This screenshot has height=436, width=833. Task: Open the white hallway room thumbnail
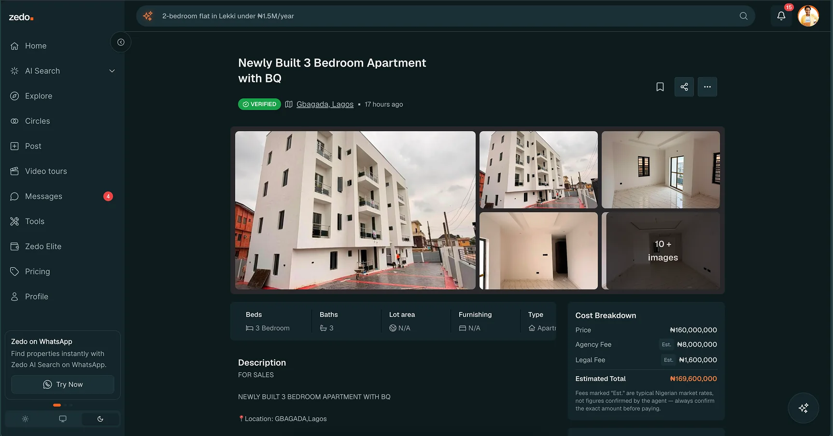click(x=538, y=251)
